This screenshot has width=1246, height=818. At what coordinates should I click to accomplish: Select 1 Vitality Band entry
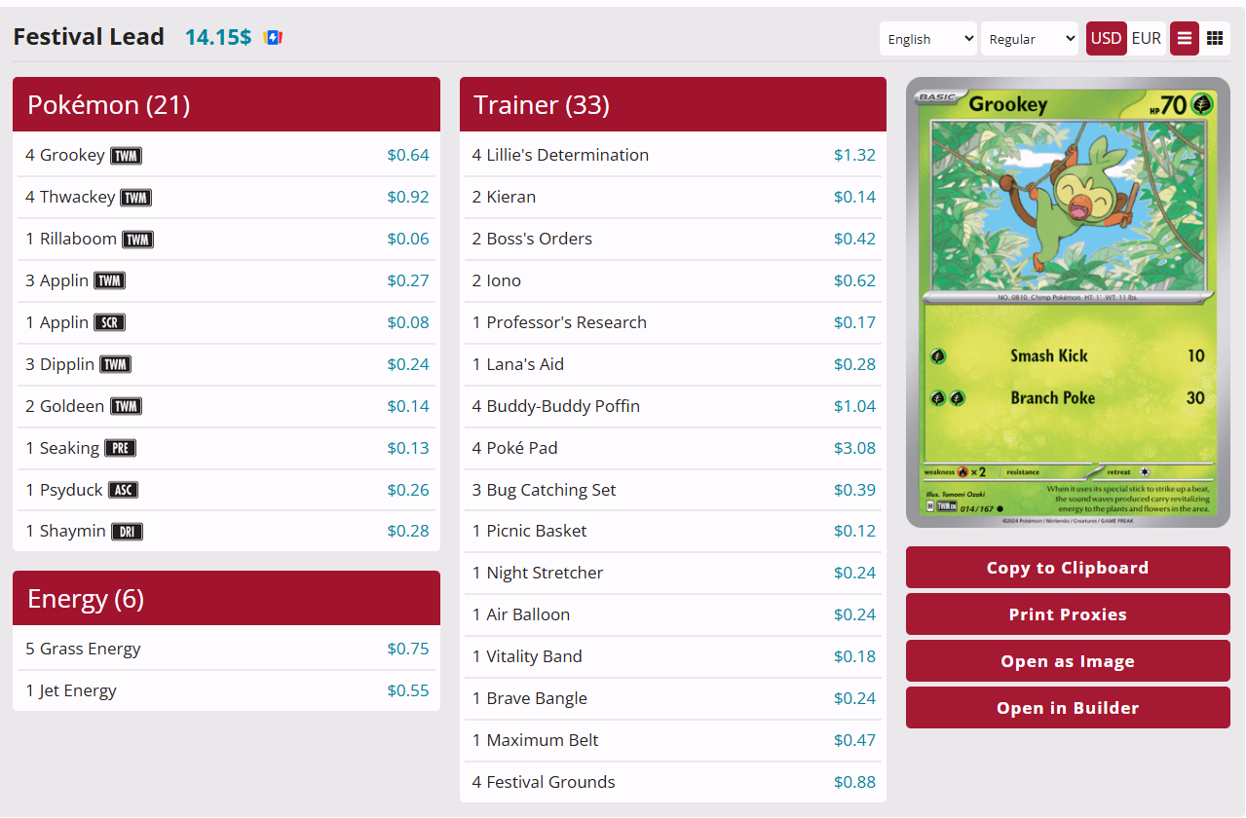[x=673, y=656]
